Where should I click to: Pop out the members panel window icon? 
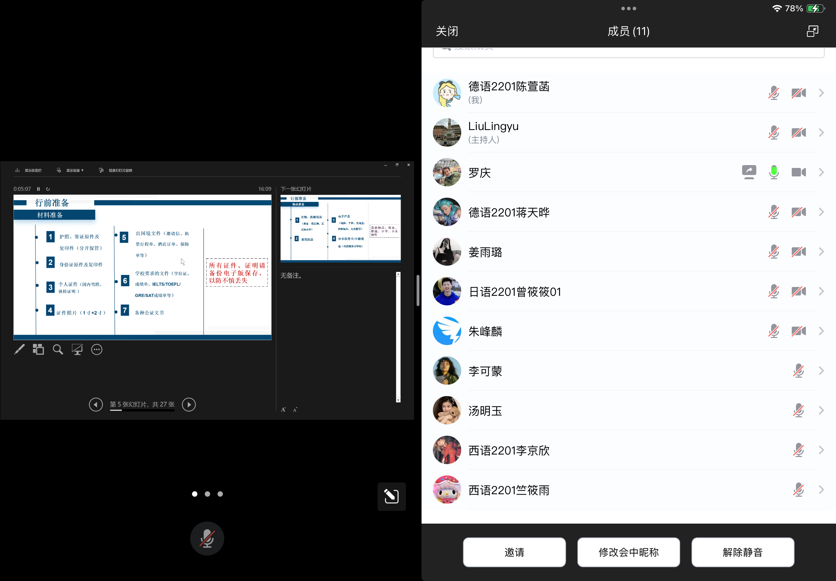point(812,31)
